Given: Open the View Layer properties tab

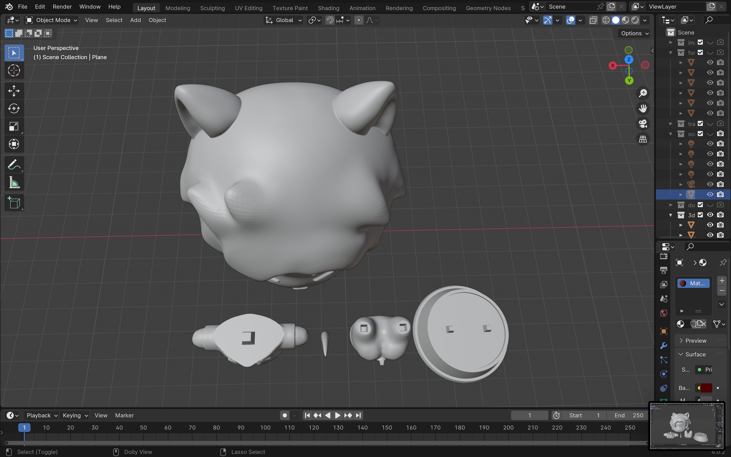Looking at the screenshot, I should point(664,284).
